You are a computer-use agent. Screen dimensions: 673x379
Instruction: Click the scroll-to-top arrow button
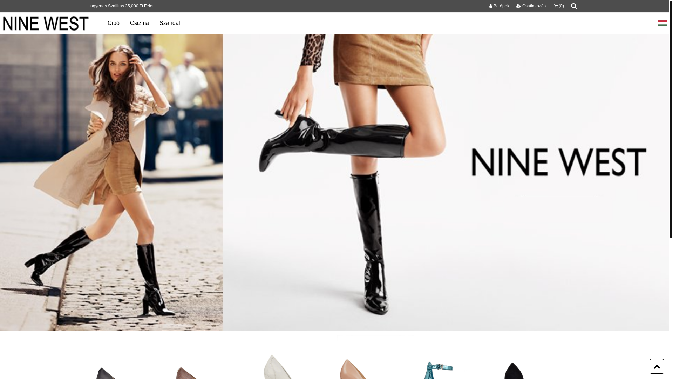tap(657, 366)
